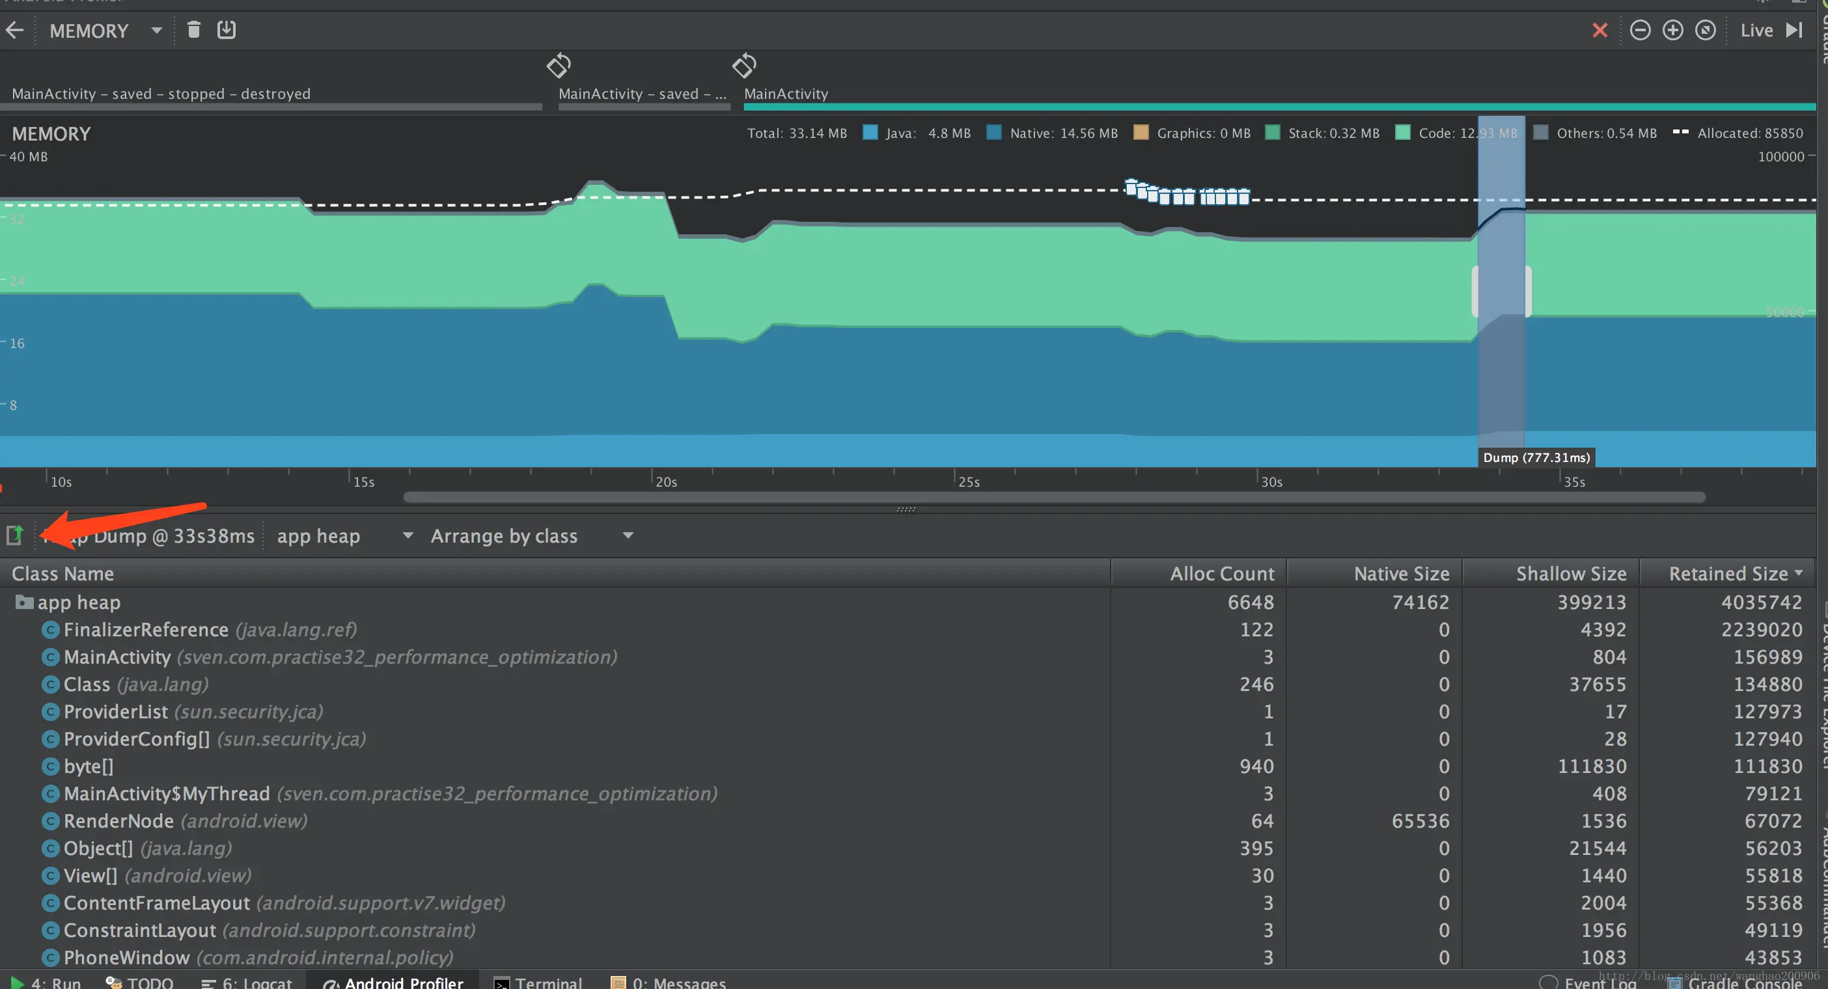Click the 25s tick on time axis
This screenshot has width=1828, height=989.
tap(968, 481)
